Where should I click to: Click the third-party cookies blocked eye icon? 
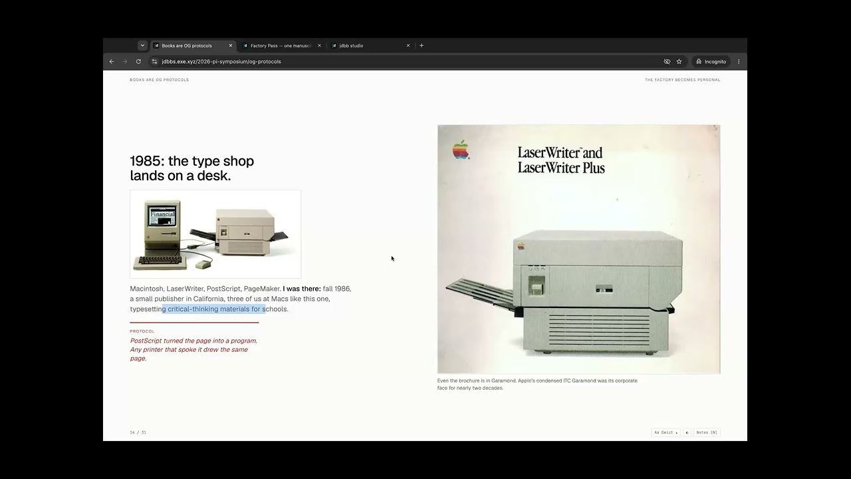[x=667, y=61]
